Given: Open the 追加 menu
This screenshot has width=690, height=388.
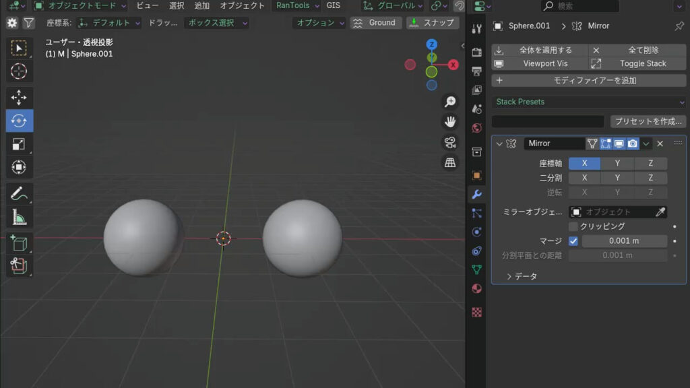Looking at the screenshot, I should 202,5.
